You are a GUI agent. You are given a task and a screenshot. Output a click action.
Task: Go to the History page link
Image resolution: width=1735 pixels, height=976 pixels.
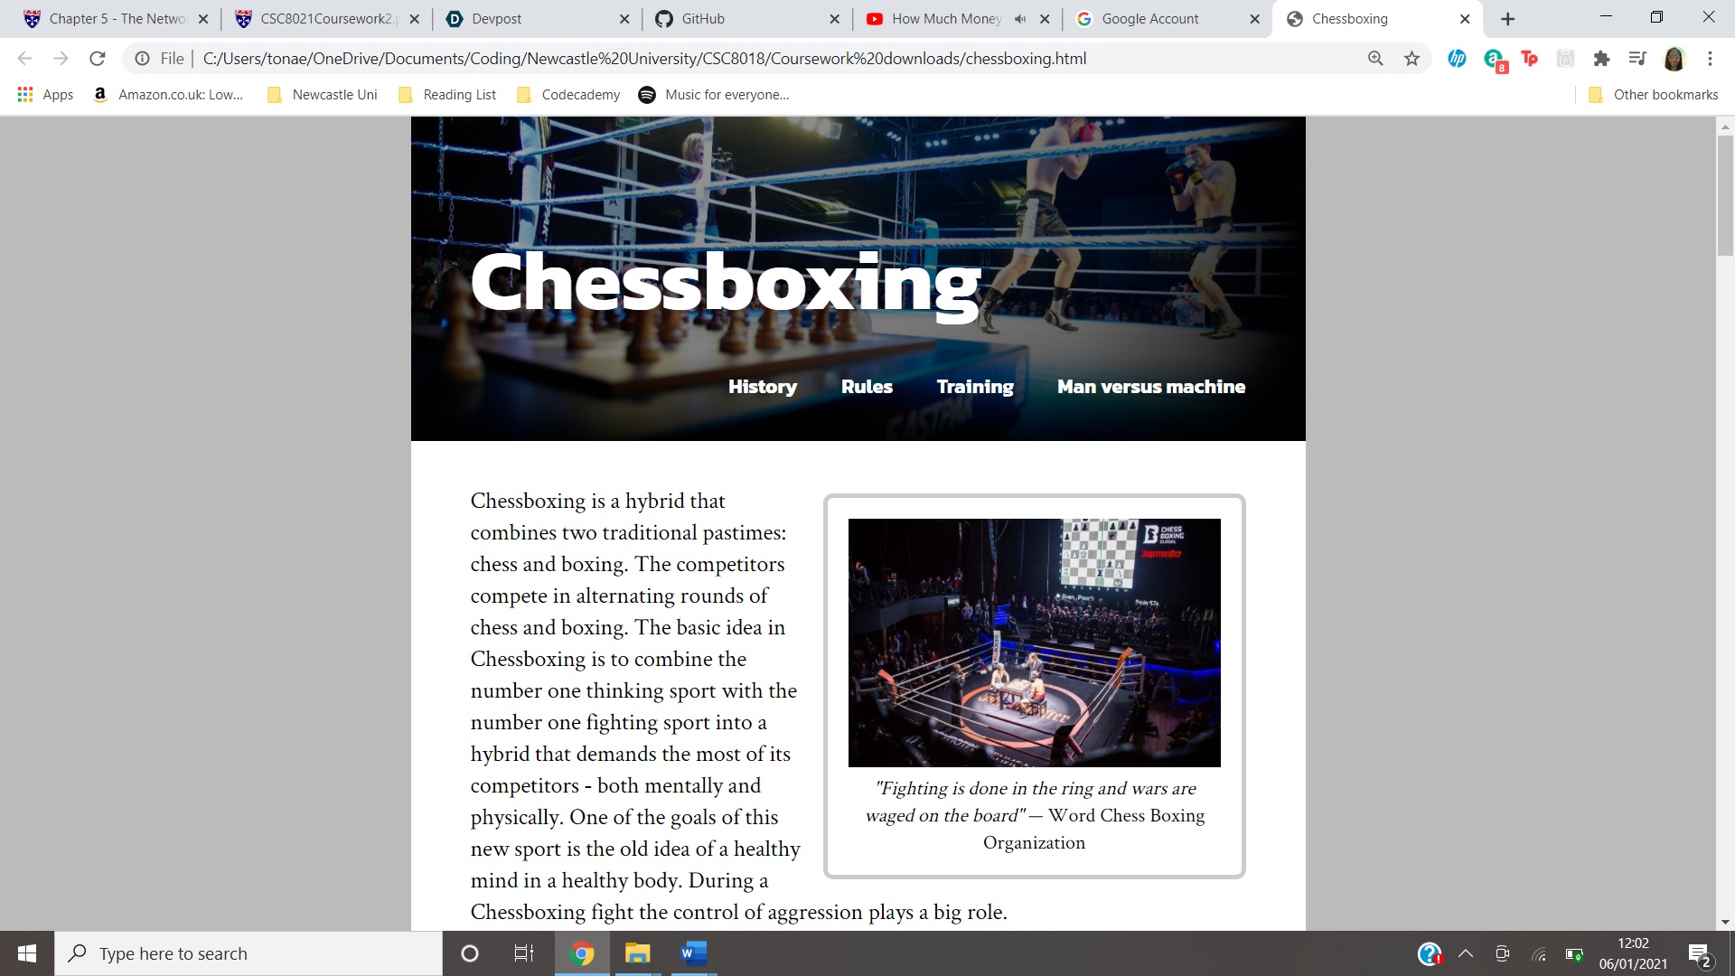coord(763,387)
